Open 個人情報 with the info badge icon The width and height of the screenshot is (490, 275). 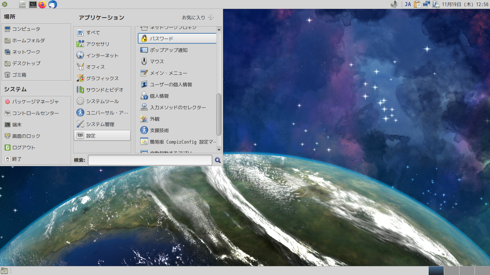coord(177,96)
